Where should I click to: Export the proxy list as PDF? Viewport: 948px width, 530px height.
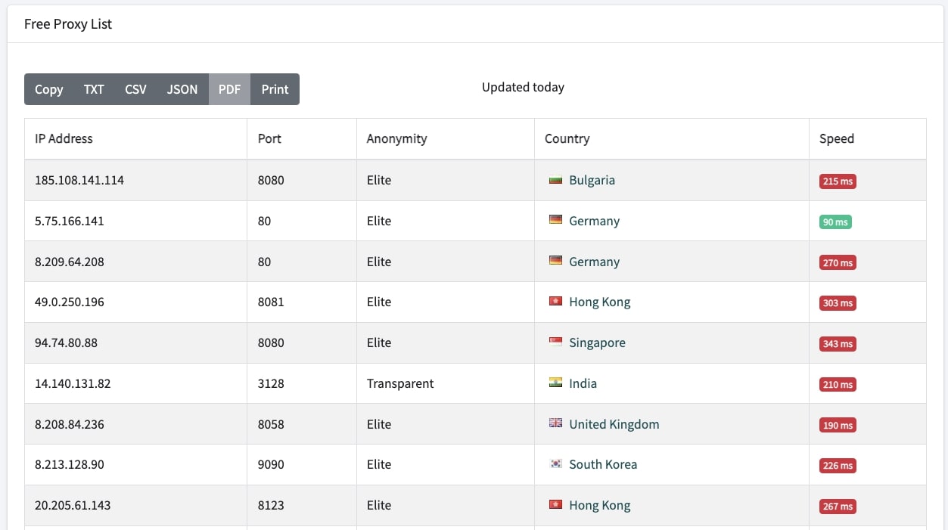pos(229,89)
